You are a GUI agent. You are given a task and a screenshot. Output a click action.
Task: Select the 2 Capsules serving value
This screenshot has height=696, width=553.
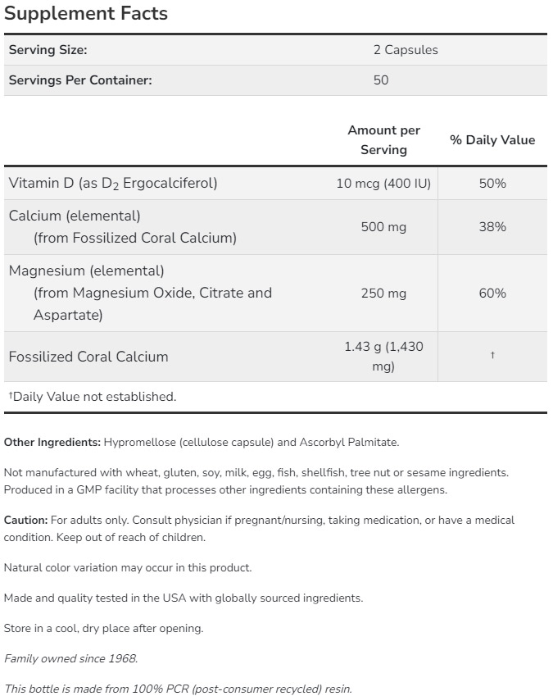(x=406, y=50)
